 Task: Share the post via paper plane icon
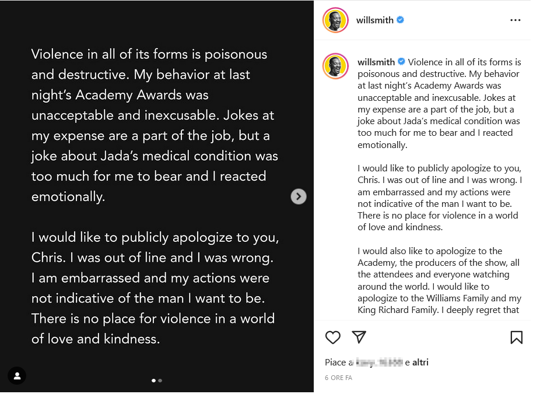pyautogui.click(x=359, y=337)
